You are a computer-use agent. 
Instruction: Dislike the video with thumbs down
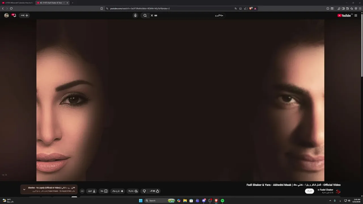(x=144, y=191)
